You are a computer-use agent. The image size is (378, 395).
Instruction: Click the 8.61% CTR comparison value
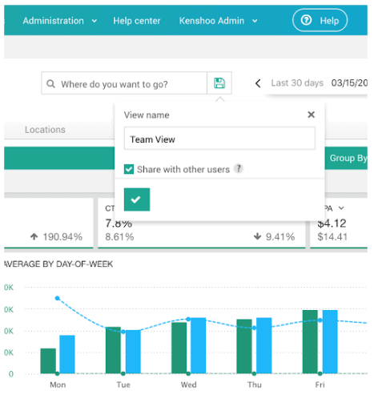tap(119, 237)
